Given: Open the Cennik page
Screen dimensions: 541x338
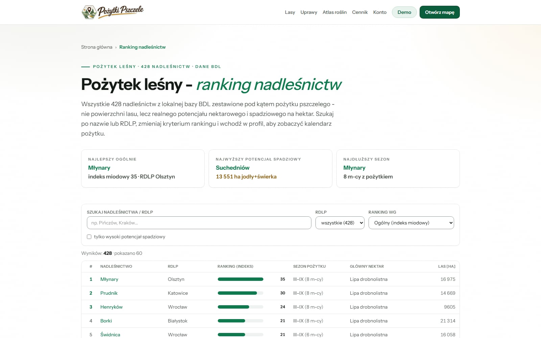Looking at the screenshot, I should [x=360, y=12].
